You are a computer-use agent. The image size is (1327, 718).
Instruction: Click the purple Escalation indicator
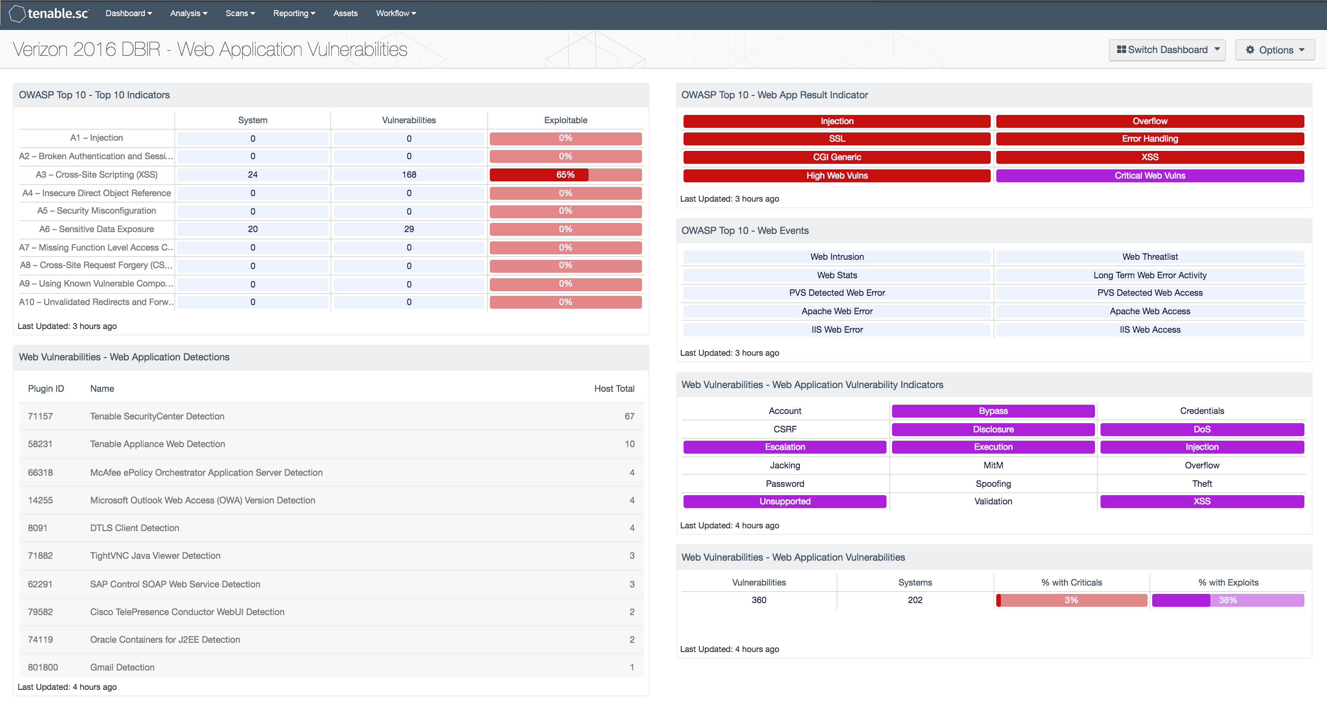tap(785, 447)
